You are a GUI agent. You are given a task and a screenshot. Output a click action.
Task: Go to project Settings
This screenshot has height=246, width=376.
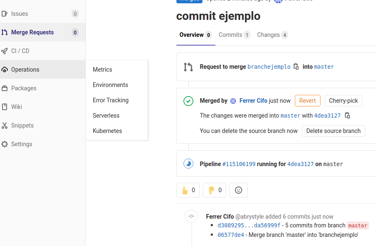(22, 144)
